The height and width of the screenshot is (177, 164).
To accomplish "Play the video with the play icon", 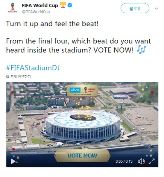I will tap(13, 161).
